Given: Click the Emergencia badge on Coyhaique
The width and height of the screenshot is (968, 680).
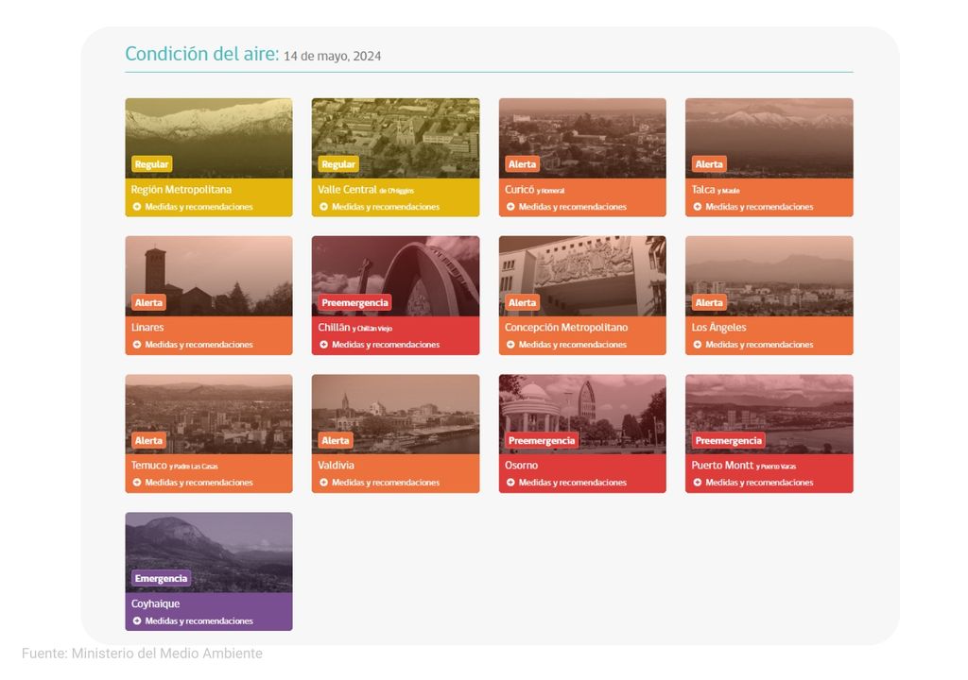Looking at the screenshot, I should point(162,578).
